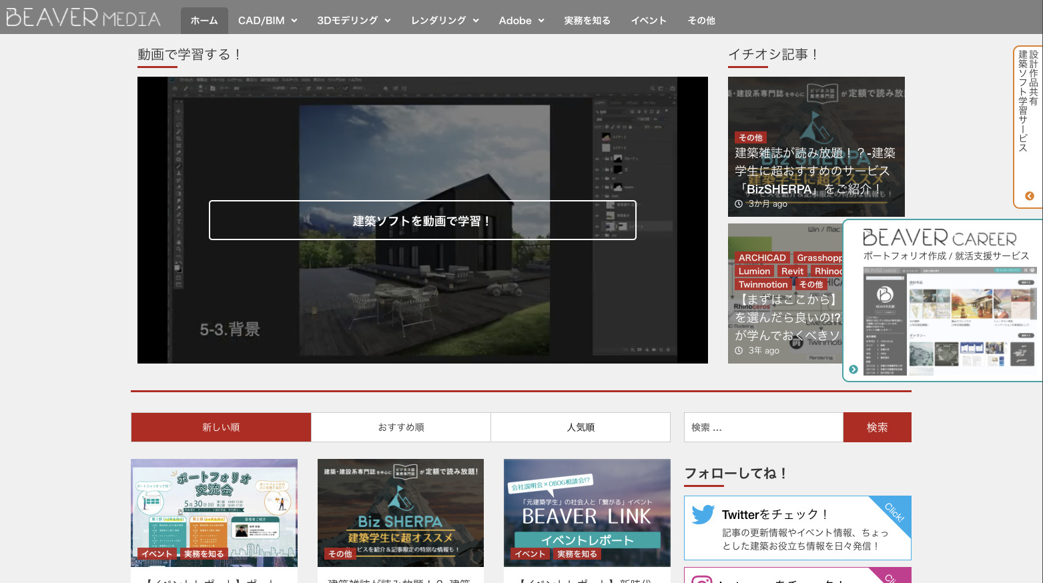Screen dimensions: 1043x583
Task: Open the イベント menu item
Action: click(649, 21)
